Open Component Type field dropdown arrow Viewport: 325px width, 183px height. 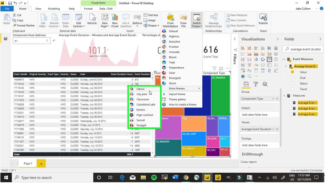coord(273,99)
